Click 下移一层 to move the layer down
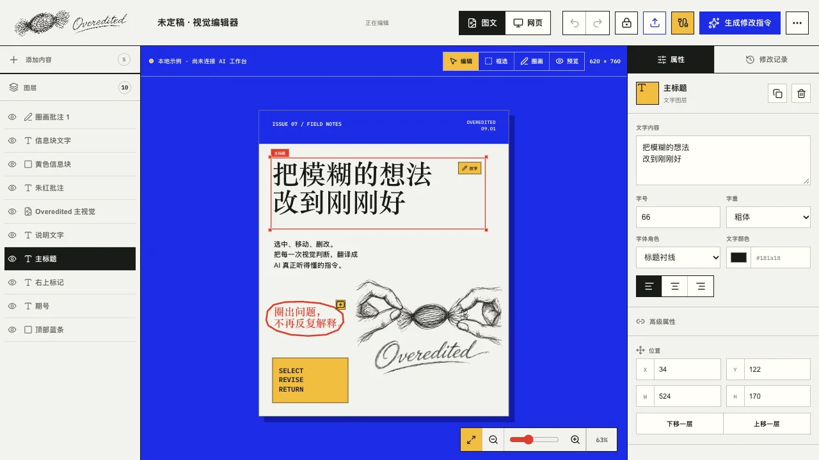 680,424
